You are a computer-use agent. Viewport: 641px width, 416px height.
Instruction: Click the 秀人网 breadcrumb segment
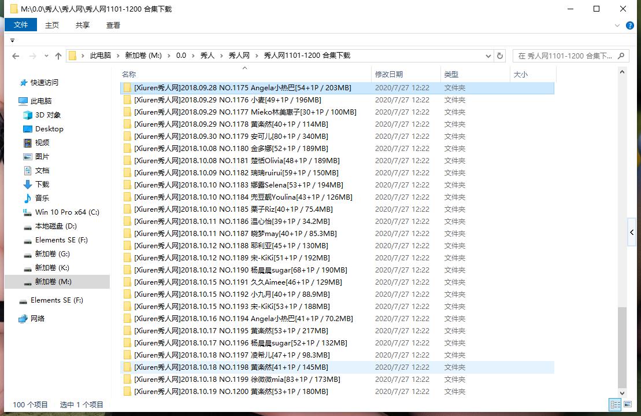pyautogui.click(x=239, y=56)
